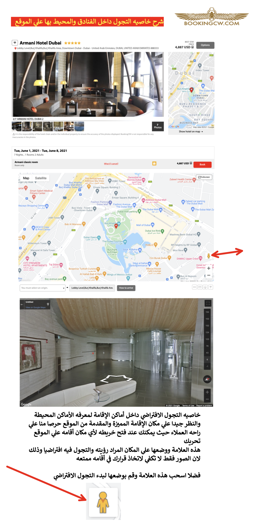Switch to the Satellite map view
This screenshot has height=525, width=260.
[x=41, y=178]
